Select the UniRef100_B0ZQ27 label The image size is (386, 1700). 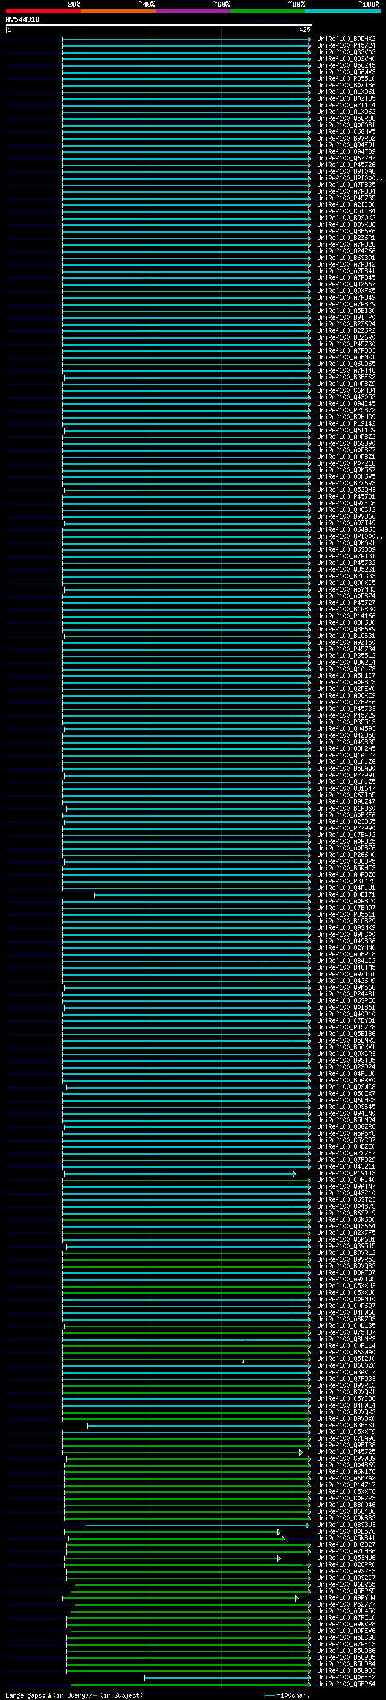pos(346,1546)
